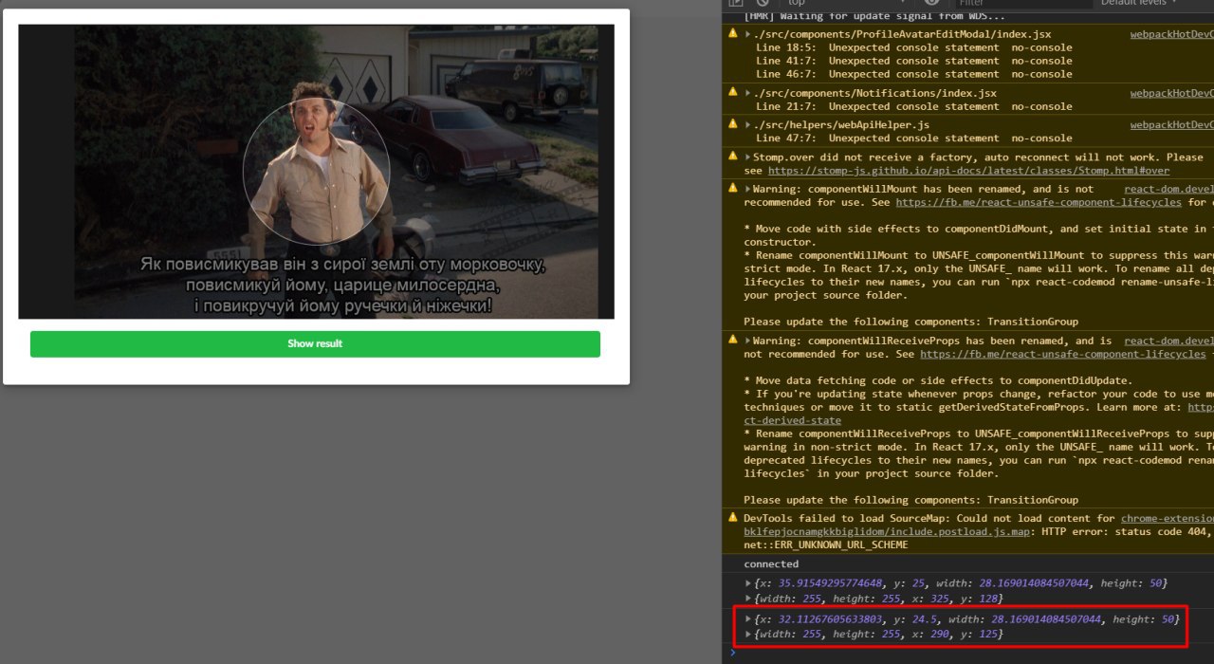Open react-dom.devel source link in componentWillReceiveProps warning

(1168, 341)
